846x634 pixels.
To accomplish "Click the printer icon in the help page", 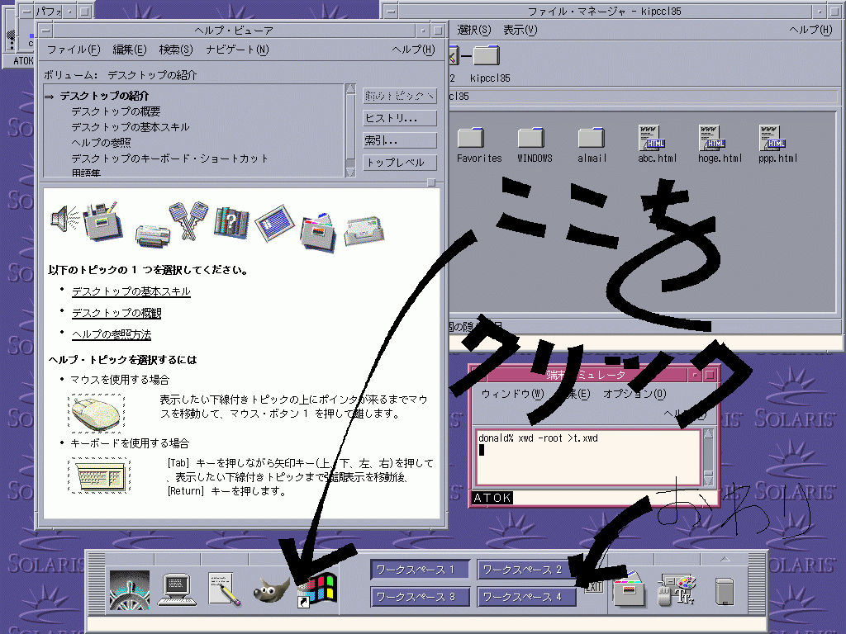I will (153, 235).
